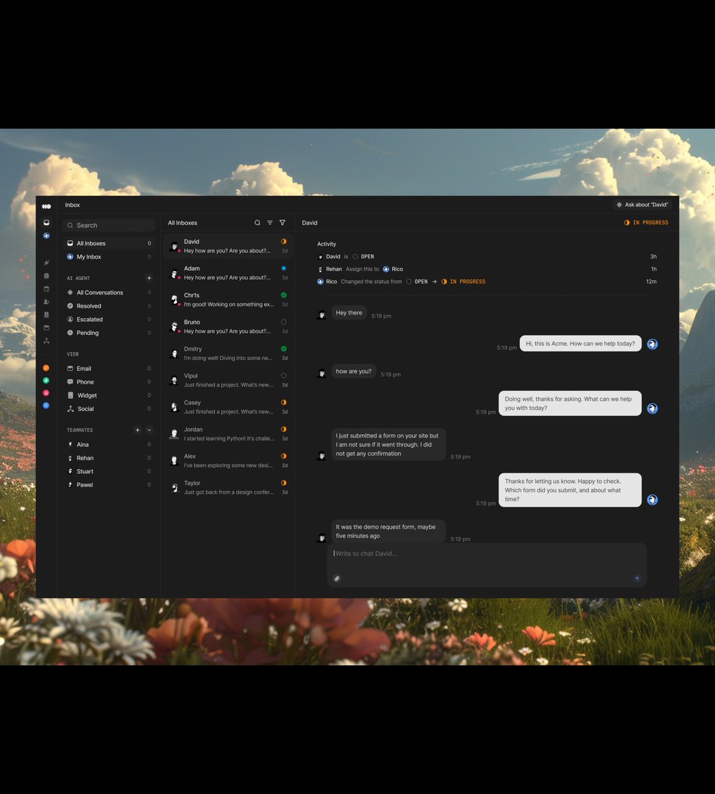The height and width of the screenshot is (794, 715).
Task: Open Bruno's conversation in the list
Action: click(x=228, y=326)
